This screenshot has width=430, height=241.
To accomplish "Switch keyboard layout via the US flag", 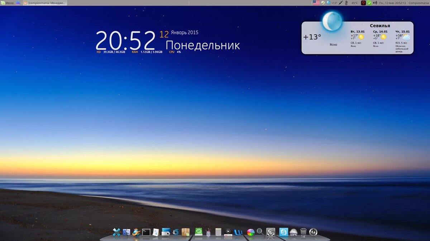I will (316, 3).
